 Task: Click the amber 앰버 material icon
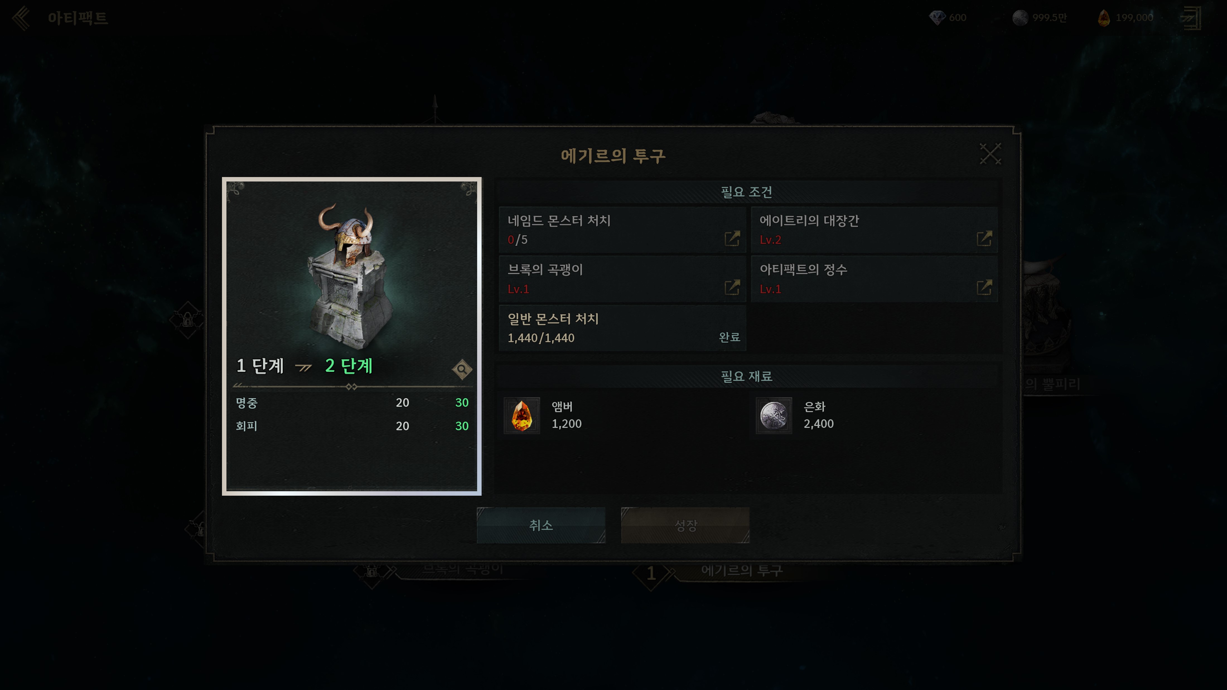(521, 415)
